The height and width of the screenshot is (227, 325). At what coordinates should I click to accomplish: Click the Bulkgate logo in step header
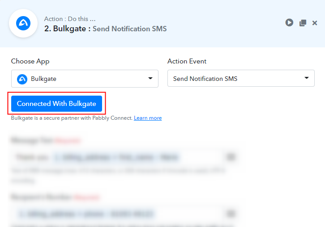click(x=23, y=23)
